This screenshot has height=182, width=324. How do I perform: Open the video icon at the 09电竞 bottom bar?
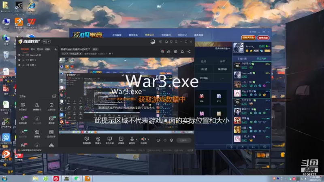(x=242, y=147)
